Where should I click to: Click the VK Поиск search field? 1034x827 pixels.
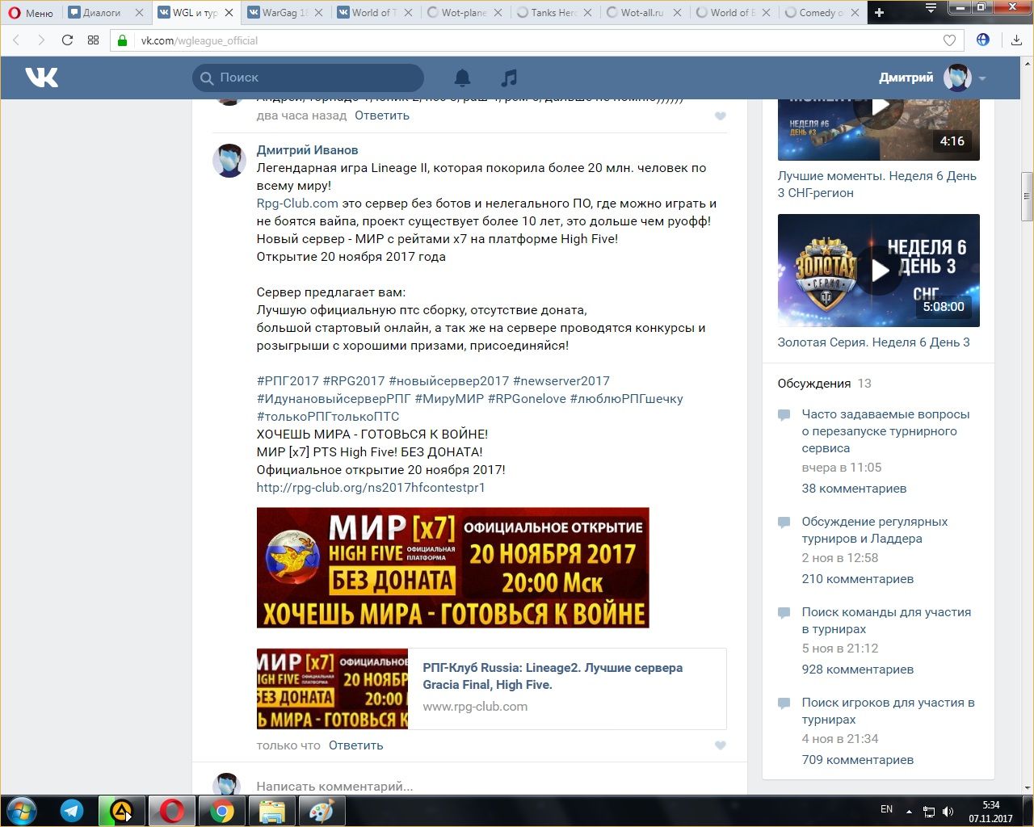(x=308, y=78)
